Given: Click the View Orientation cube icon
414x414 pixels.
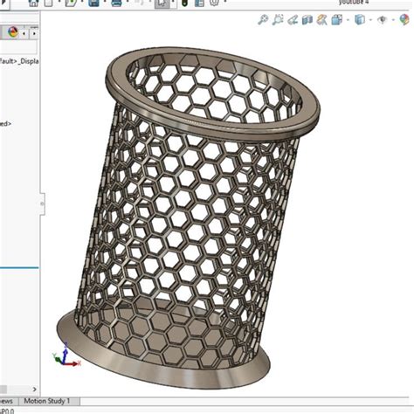Looking at the screenshot, I should coord(337,20).
